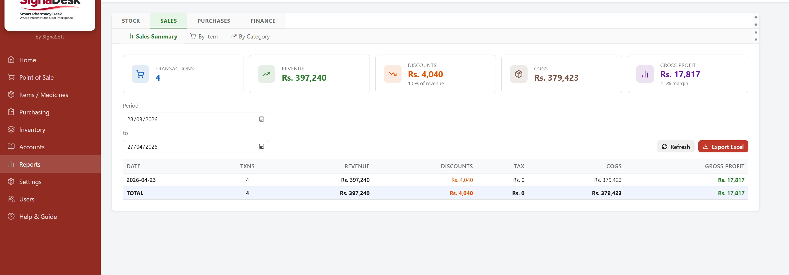Image resolution: width=789 pixels, height=275 pixels.
Task: Switch to the PURCHASES tab
Action: coord(214,21)
